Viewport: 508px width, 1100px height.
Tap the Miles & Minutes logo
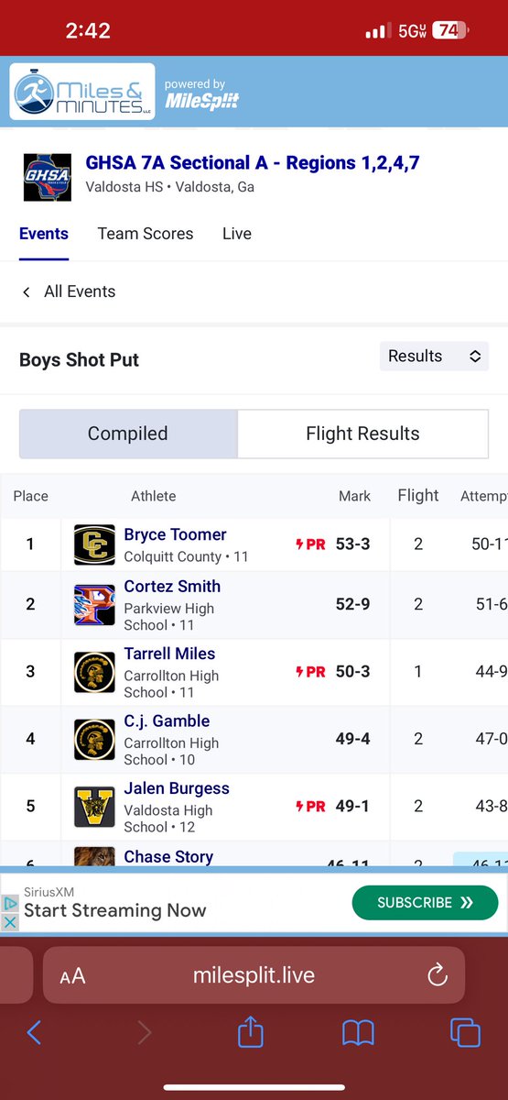(82, 91)
